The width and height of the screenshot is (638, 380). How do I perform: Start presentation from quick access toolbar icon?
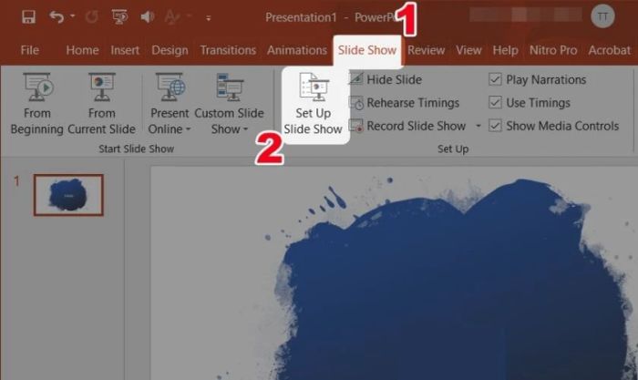tap(119, 17)
